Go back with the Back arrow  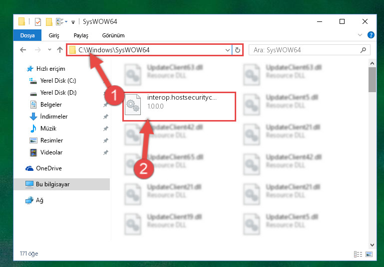pyautogui.click(x=23, y=50)
